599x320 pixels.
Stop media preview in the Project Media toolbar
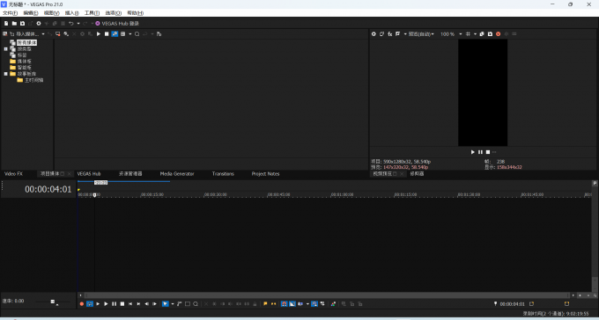107,34
